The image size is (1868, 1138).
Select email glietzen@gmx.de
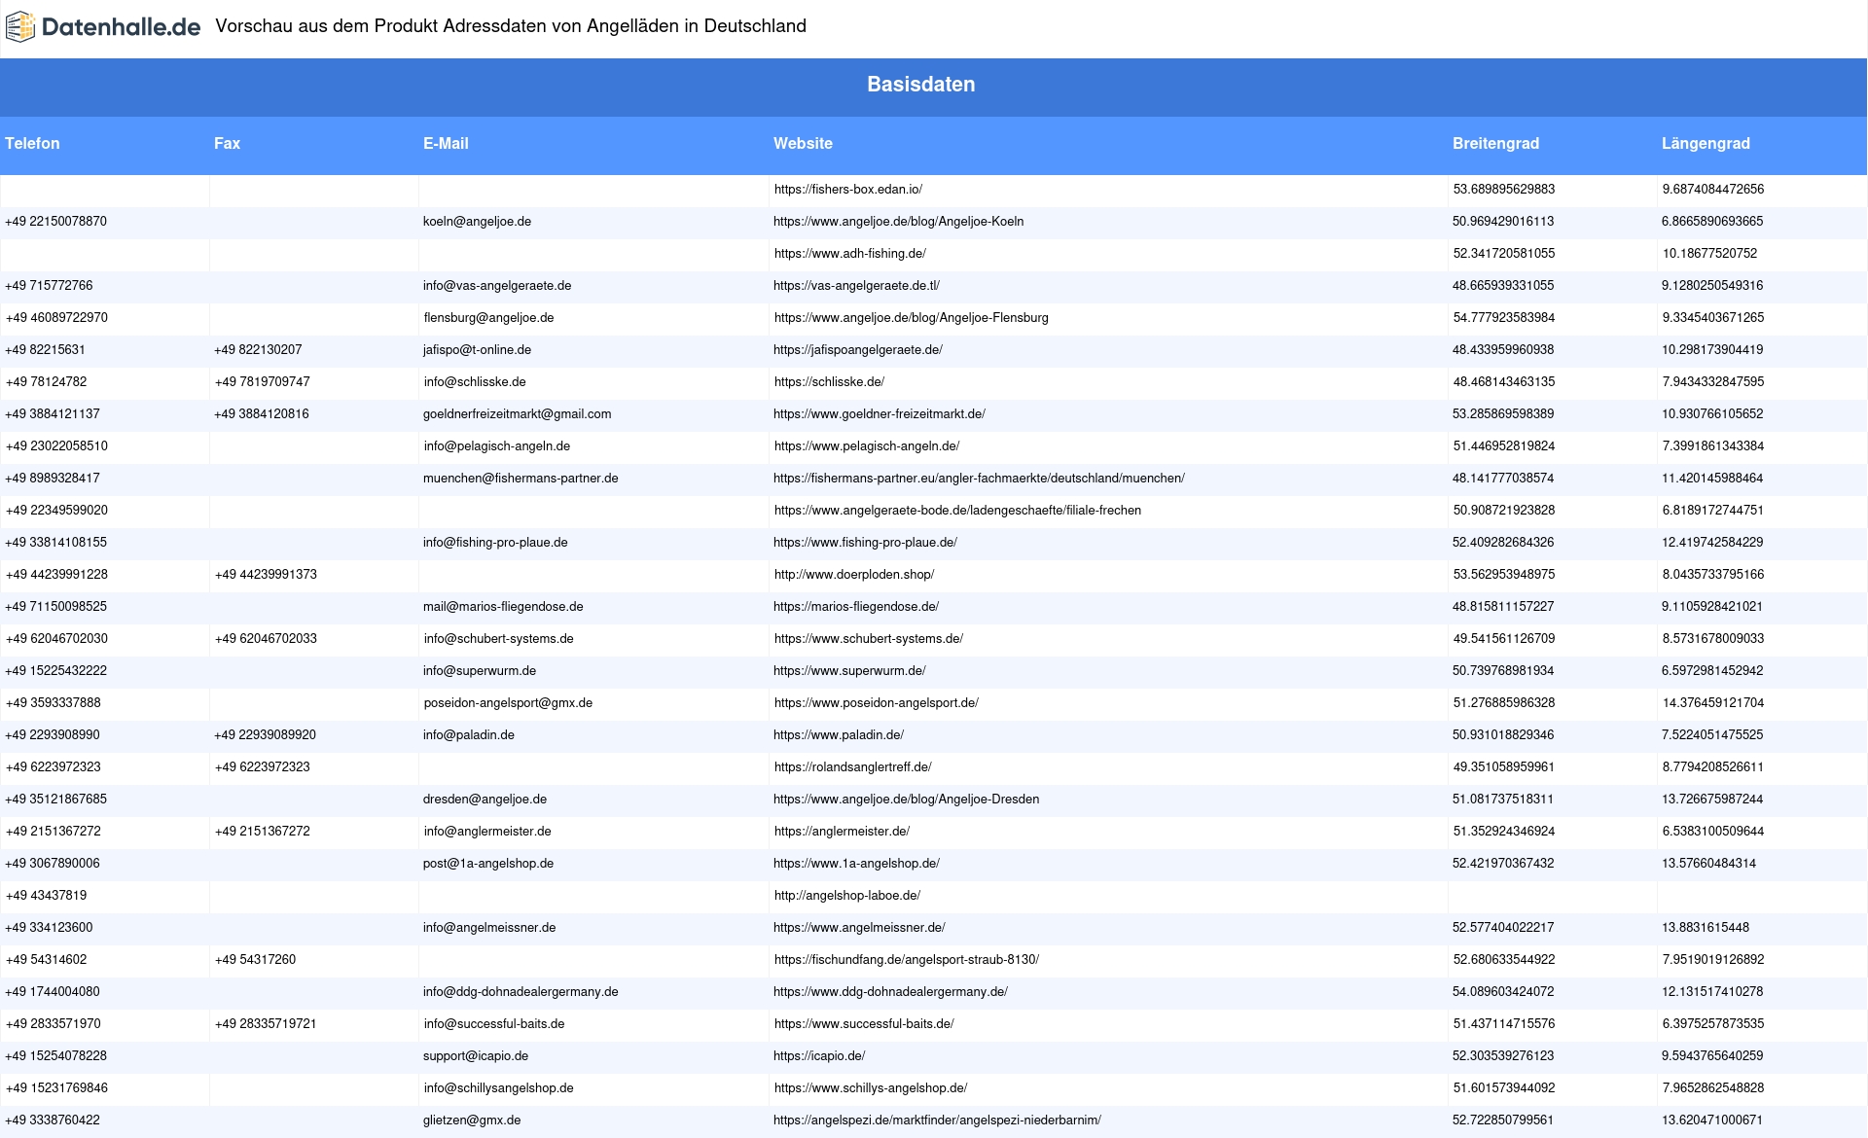(x=472, y=1120)
